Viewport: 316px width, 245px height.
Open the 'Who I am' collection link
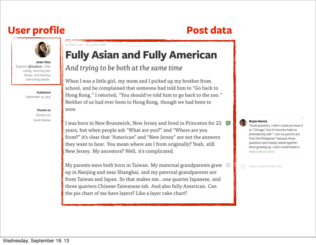click(76, 45)
